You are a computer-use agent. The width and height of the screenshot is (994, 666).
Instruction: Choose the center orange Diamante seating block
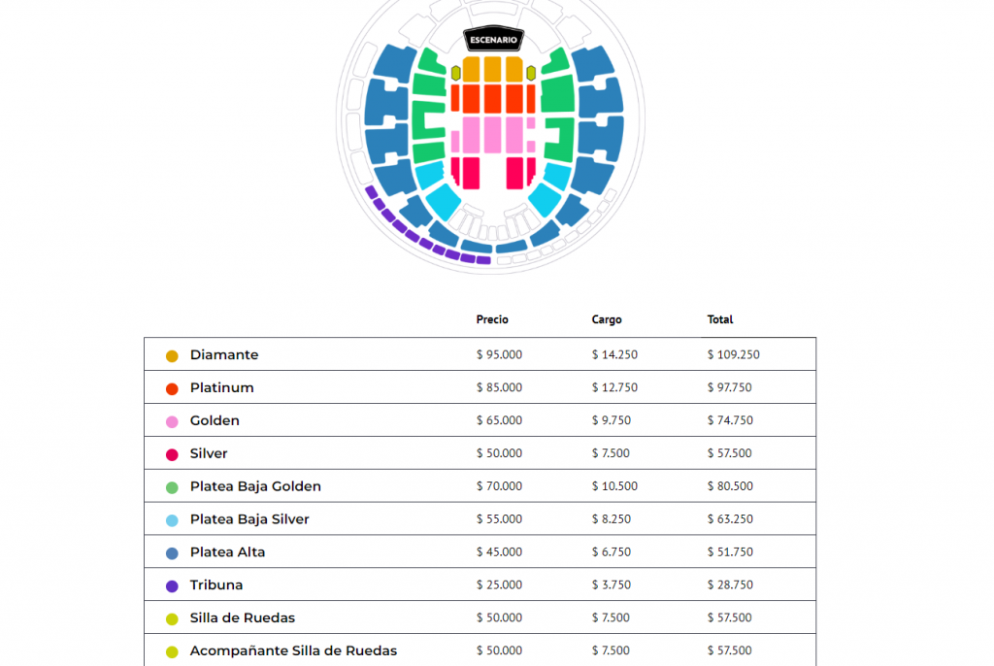(x=492, y=69)
